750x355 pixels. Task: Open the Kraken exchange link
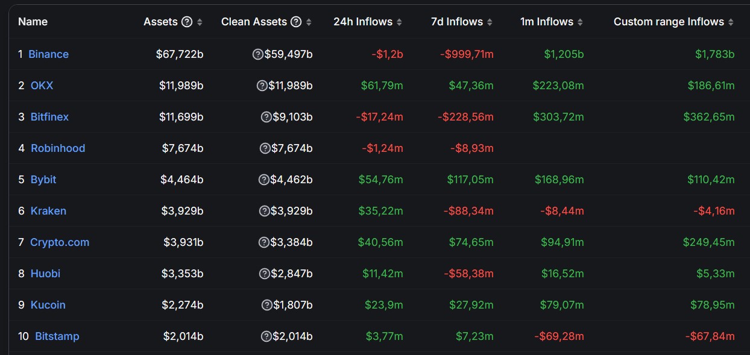tap(48, 211)
